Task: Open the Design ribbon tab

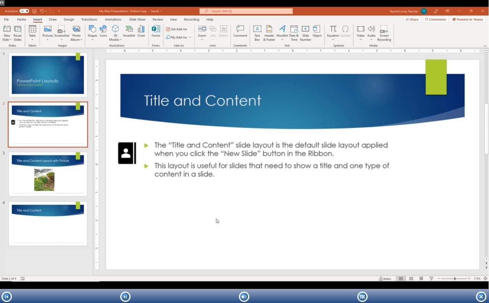Action: pos(69,19)
